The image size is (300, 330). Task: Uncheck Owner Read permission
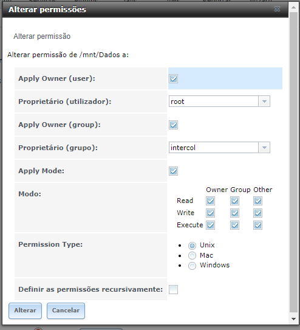[x=211, y=201]
